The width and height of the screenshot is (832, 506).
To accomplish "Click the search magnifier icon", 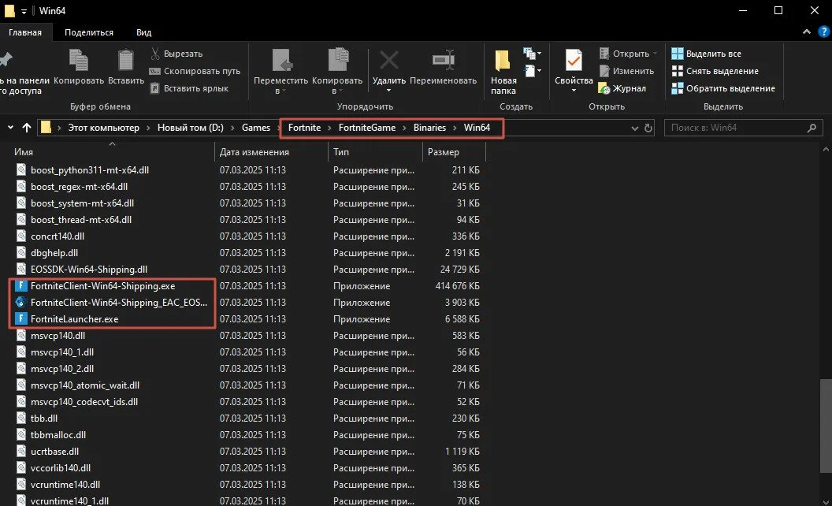I will point(812,128).
